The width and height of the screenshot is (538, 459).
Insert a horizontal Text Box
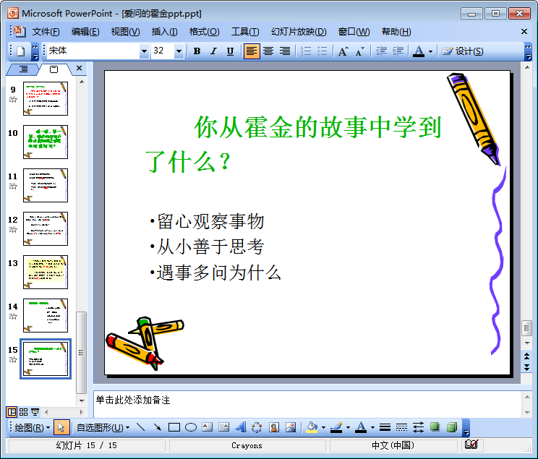pyautogui.click(x=208, y=427)
